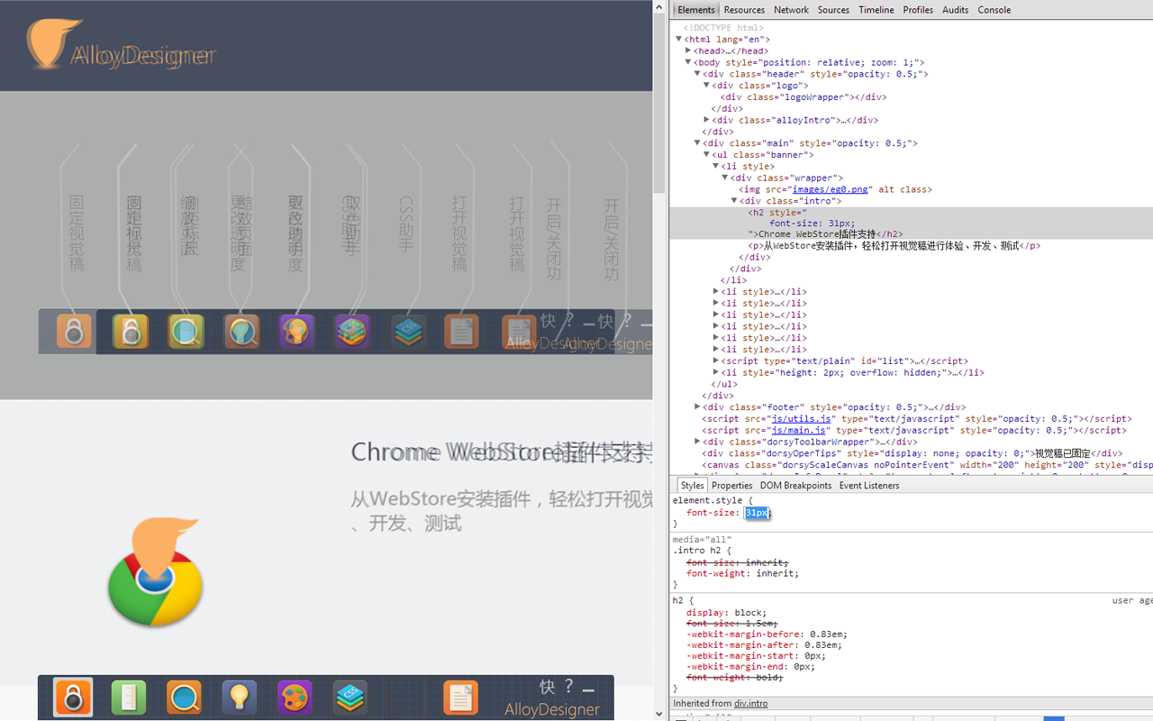Collapse the body node in the DOM tree
Image resolution: width=1153 pixels, height=721 pixels.
click(689, 63)
